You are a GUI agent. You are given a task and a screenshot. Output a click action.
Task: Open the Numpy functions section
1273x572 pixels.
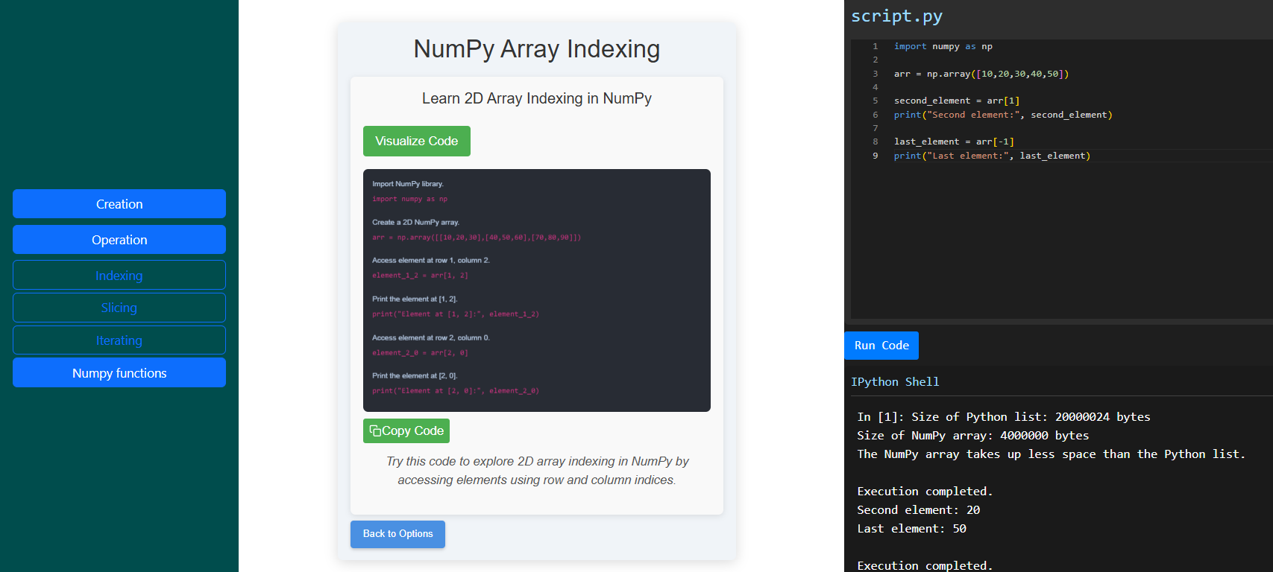click(x=119, y=373)
